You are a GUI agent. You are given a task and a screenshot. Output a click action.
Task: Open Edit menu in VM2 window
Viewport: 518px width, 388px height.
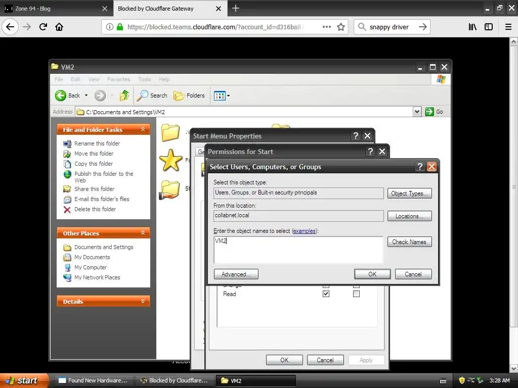75,79
